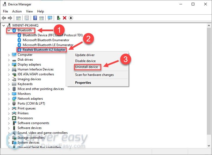Open the View menu
Viewport: 212px width, 155px height.
tap(29, 11)
